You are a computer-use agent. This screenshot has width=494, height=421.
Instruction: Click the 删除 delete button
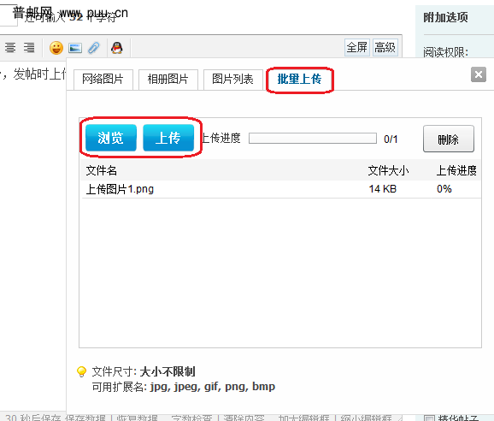[449, 139]
